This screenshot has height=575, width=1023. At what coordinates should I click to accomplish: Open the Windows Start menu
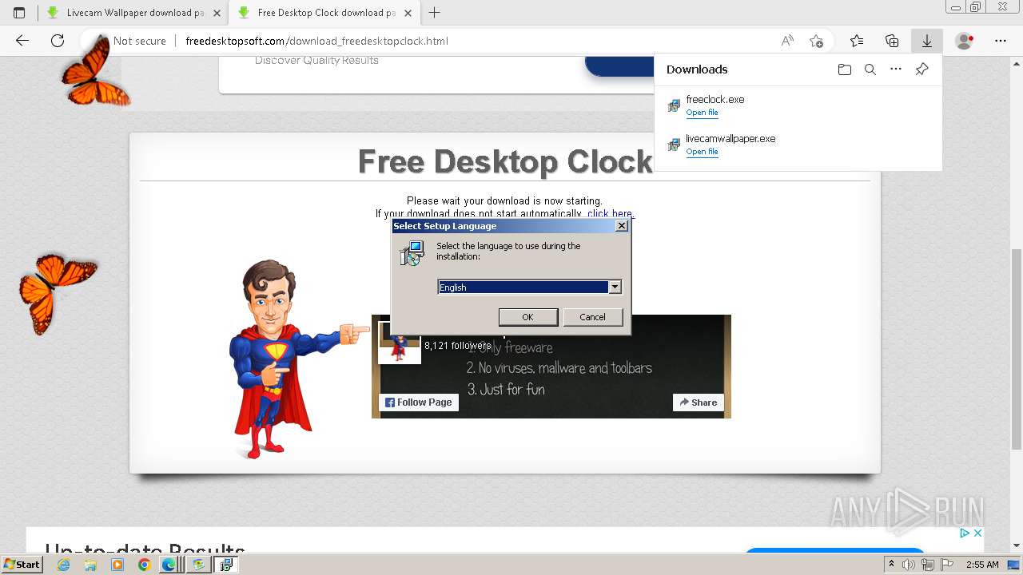(22, 565)
